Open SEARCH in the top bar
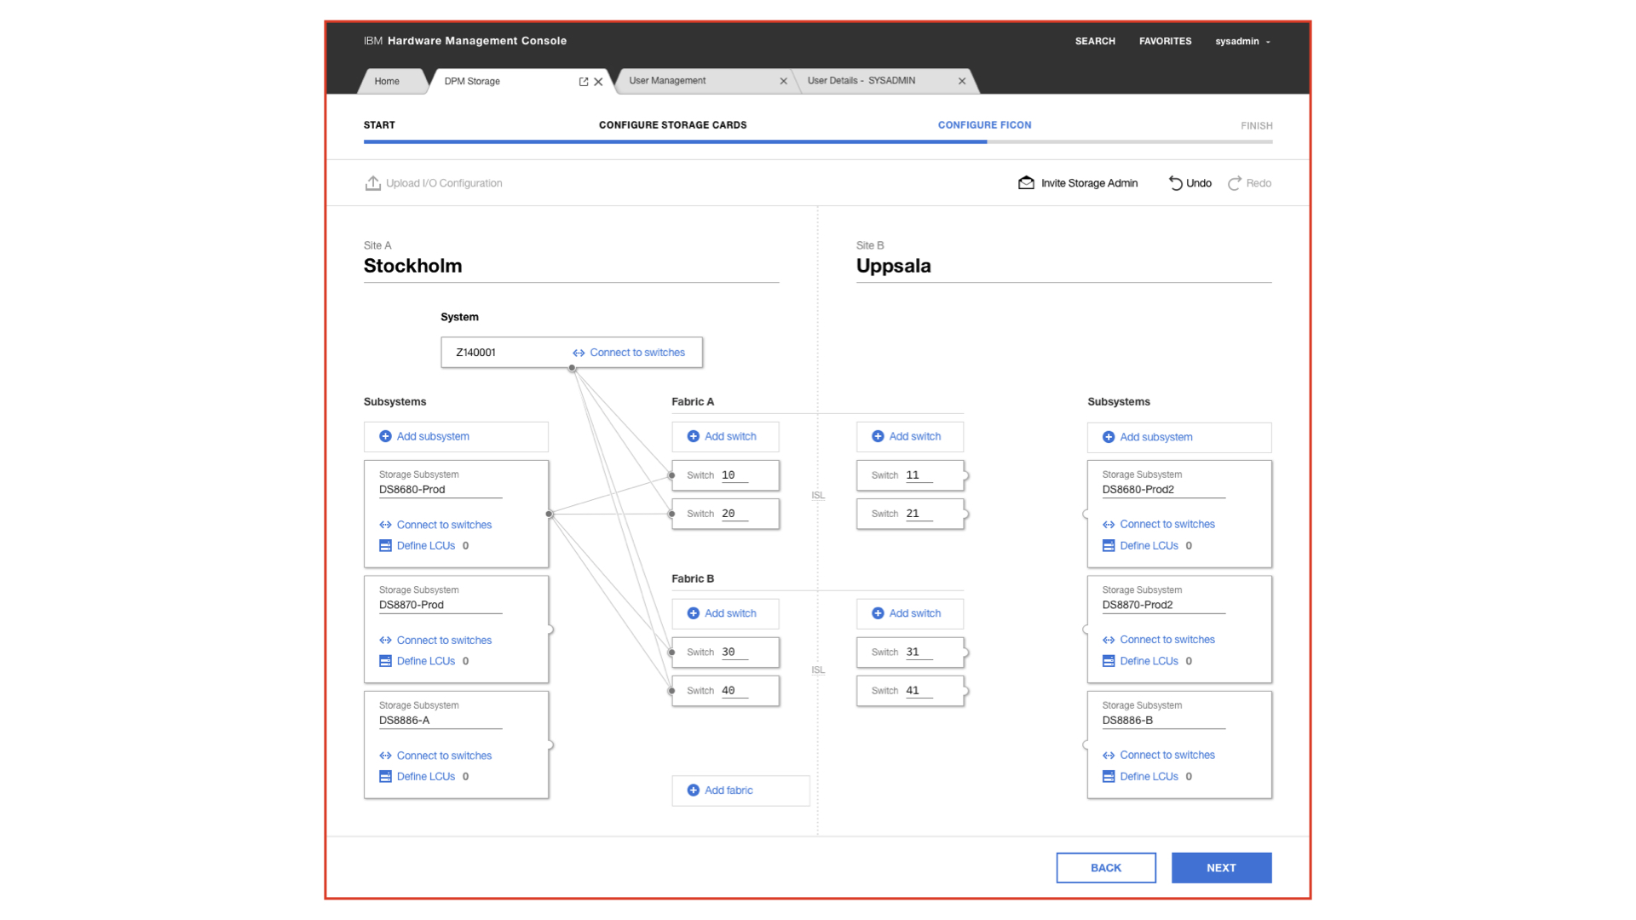 [1095, 41]
